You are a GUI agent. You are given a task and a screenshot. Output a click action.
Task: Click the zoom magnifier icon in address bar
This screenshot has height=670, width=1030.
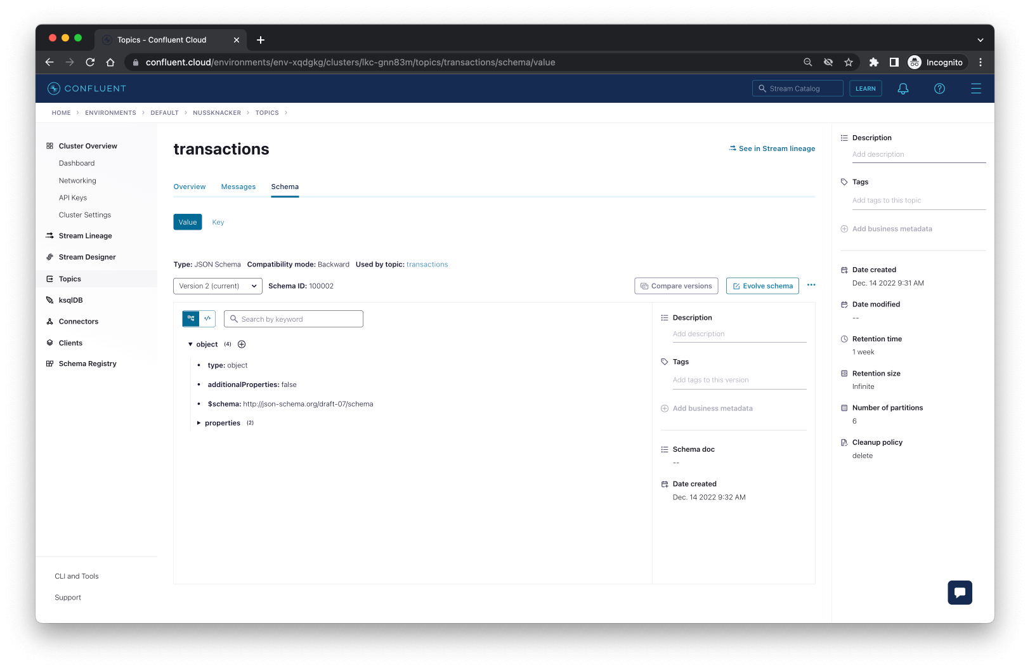point(808,62)
